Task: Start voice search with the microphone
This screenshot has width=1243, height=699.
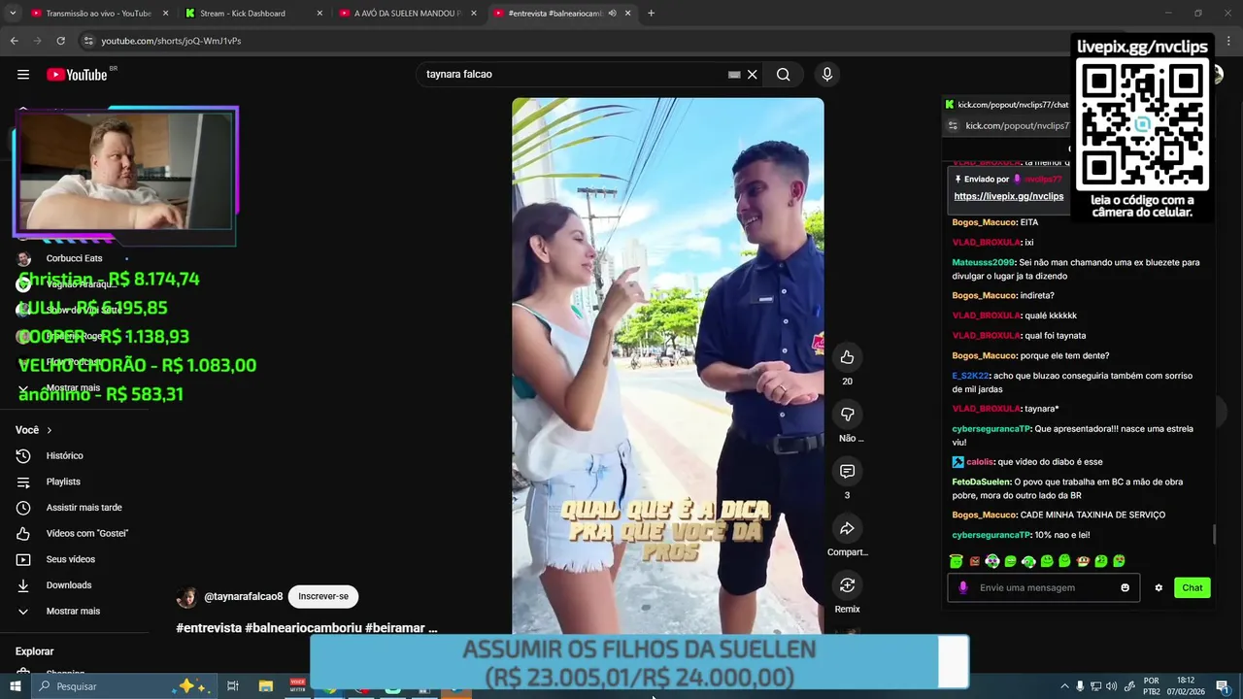Action: [x=827, y=75]
